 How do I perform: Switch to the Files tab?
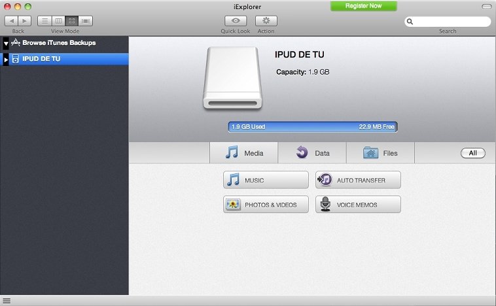click(x=381, y=153)
